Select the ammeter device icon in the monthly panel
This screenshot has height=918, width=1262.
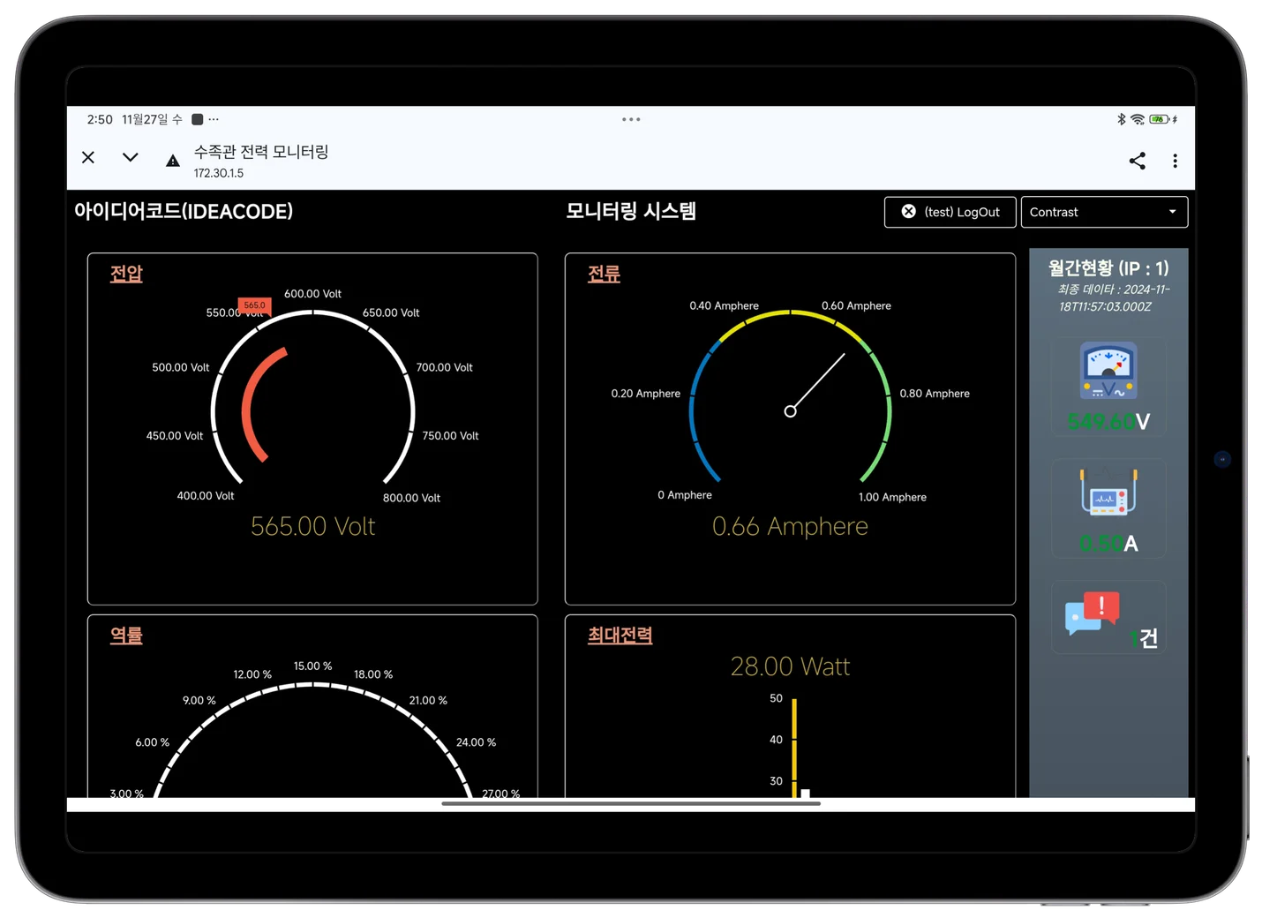tap(1108, 493)
